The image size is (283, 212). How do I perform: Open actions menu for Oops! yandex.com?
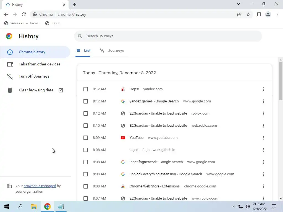click(263, 89)
